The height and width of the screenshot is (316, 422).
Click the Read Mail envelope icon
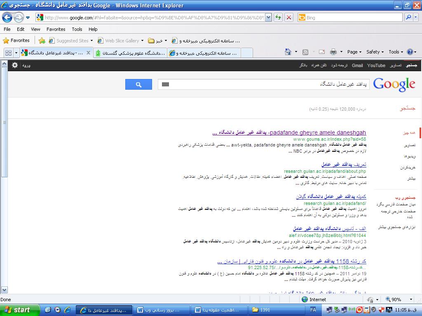tap(322, 52)
